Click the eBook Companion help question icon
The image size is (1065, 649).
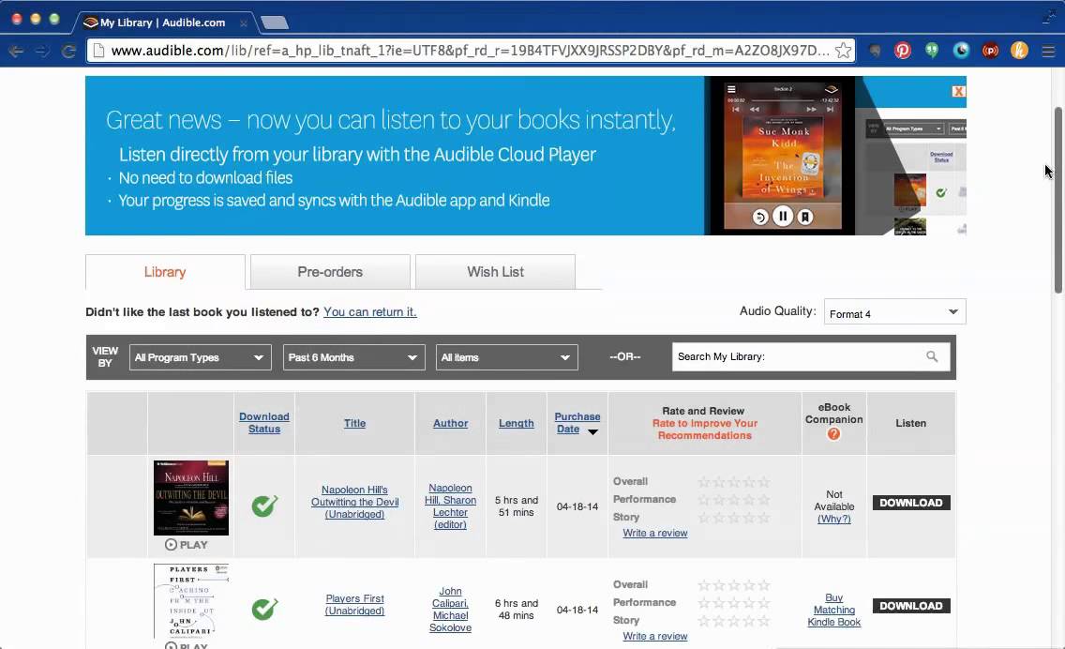coord(833,434)
